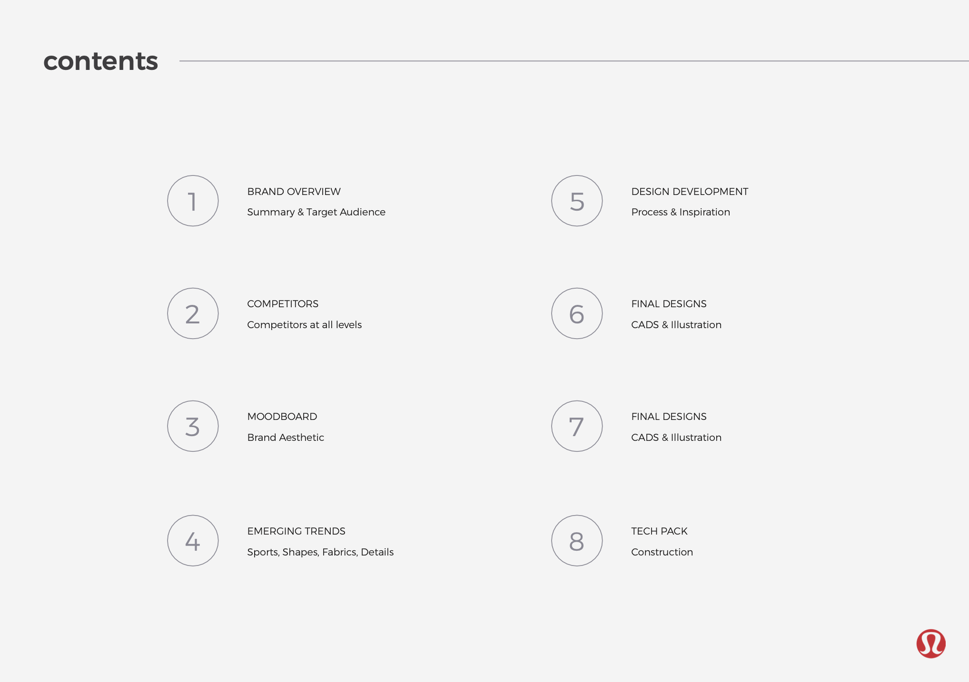Image resolution: width=969 pixels, height=682 pixels.
Task: Click the contents page title
Action: coord(100,61)
